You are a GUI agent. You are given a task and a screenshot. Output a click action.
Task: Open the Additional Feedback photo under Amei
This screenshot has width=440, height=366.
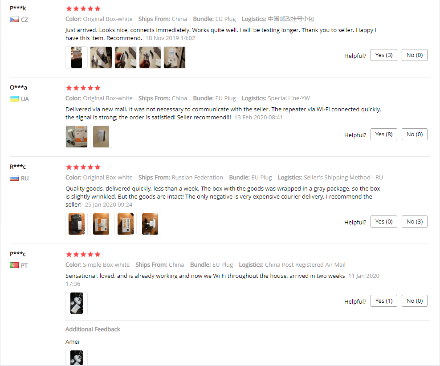(77, 358)
